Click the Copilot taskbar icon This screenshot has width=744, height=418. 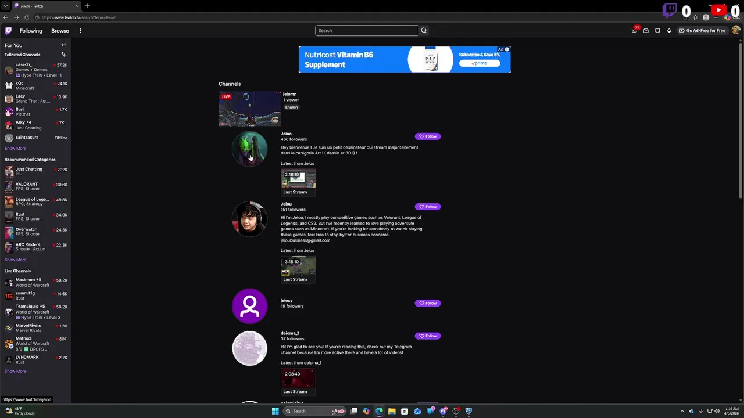point(366,411)
